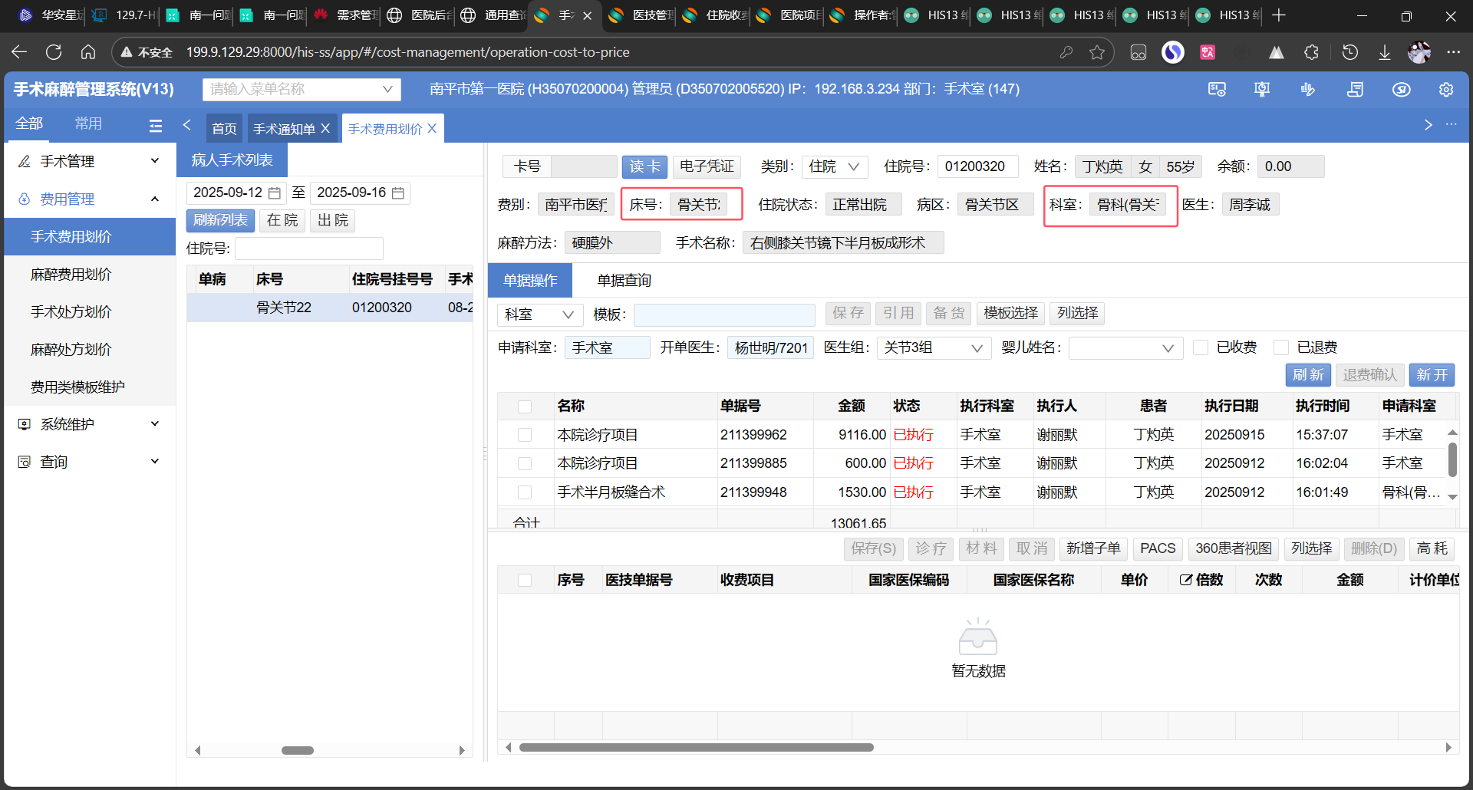Click the presentation board chart icon in header
Screen dimensions: 1473x790
click(1262, 90)
